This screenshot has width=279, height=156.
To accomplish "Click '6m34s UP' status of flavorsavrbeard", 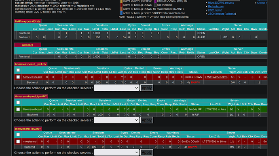I will pyautogui.click(x=195, y=109).
